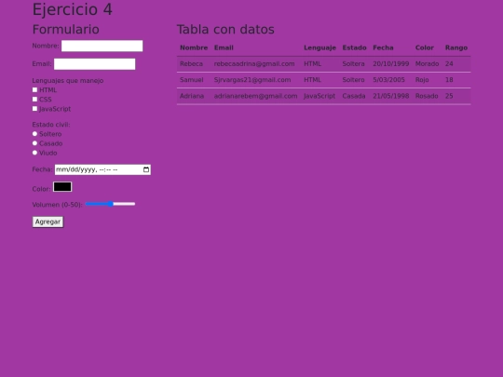
Task: Open the calendar picker icon in Fecha
Action: click(x=146, y=169)
